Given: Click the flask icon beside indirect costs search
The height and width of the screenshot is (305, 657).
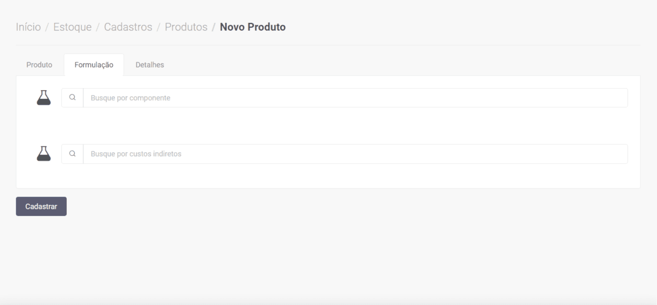Looking at the screenshot, I should click(x=44, y=154).
